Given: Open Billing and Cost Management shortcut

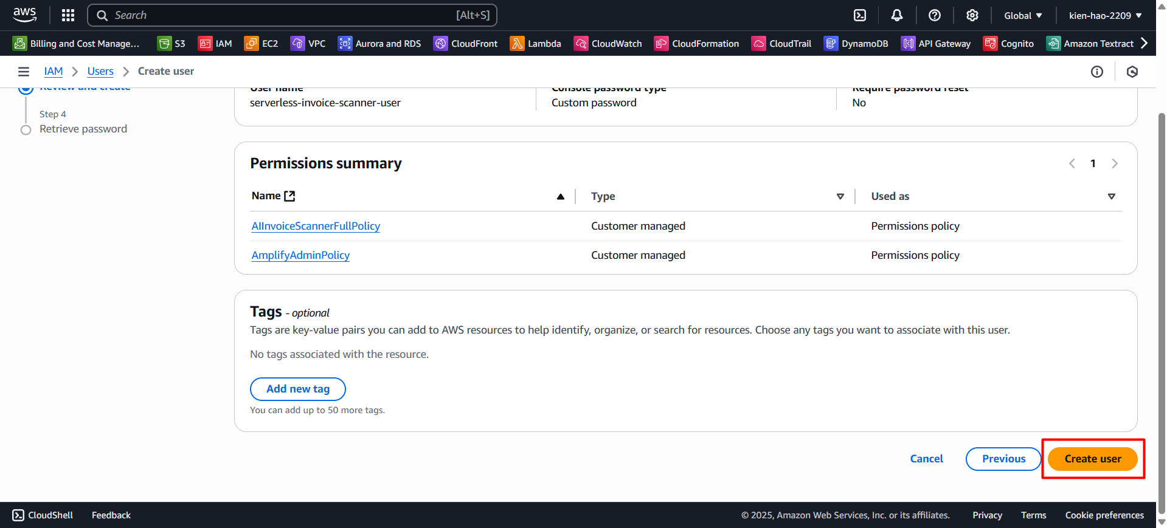Looking at the screenshot, I should (x=77, y=44).
